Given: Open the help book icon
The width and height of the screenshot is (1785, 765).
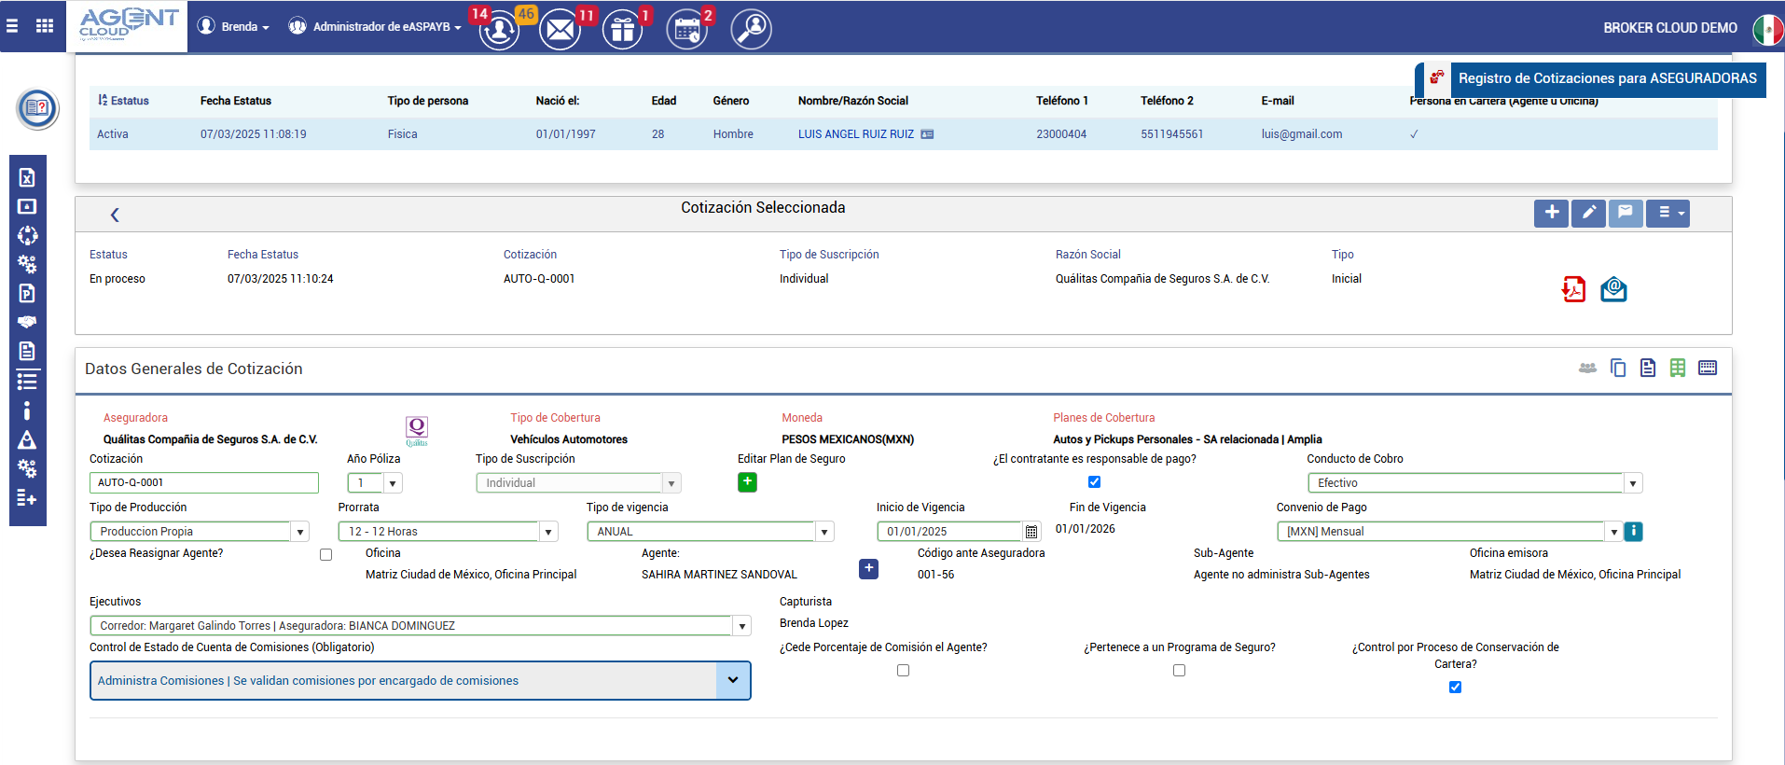Looking at the screenshot, I should [37, 108].
